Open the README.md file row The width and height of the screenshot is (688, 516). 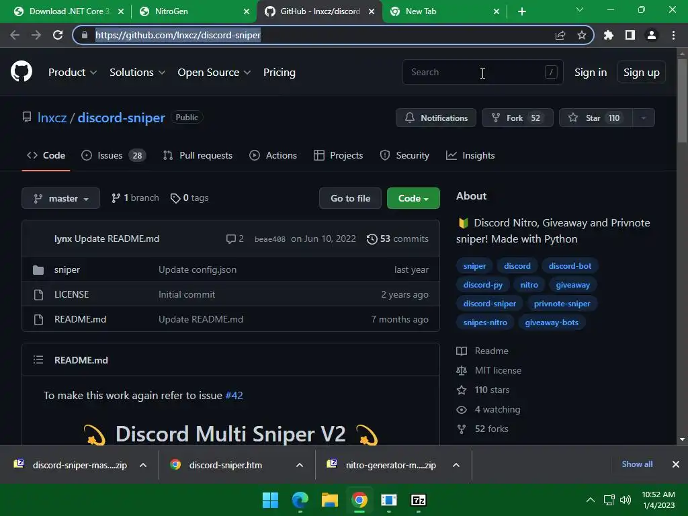pyautogui.click(x=231, y=319)
